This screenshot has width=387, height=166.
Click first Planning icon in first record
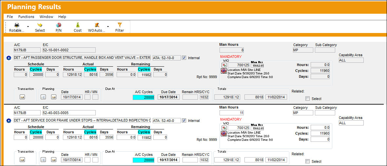pos(43,97)
